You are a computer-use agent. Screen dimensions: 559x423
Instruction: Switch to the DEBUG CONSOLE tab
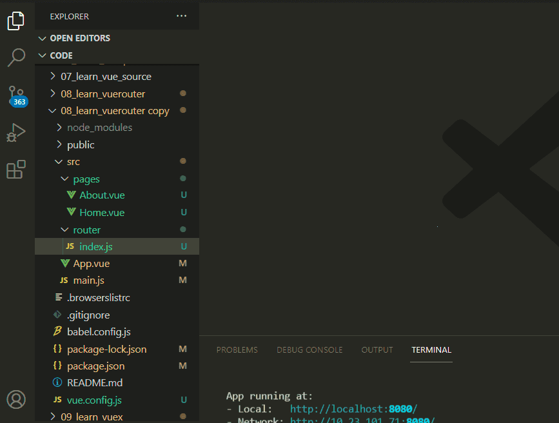click(309, 350)
